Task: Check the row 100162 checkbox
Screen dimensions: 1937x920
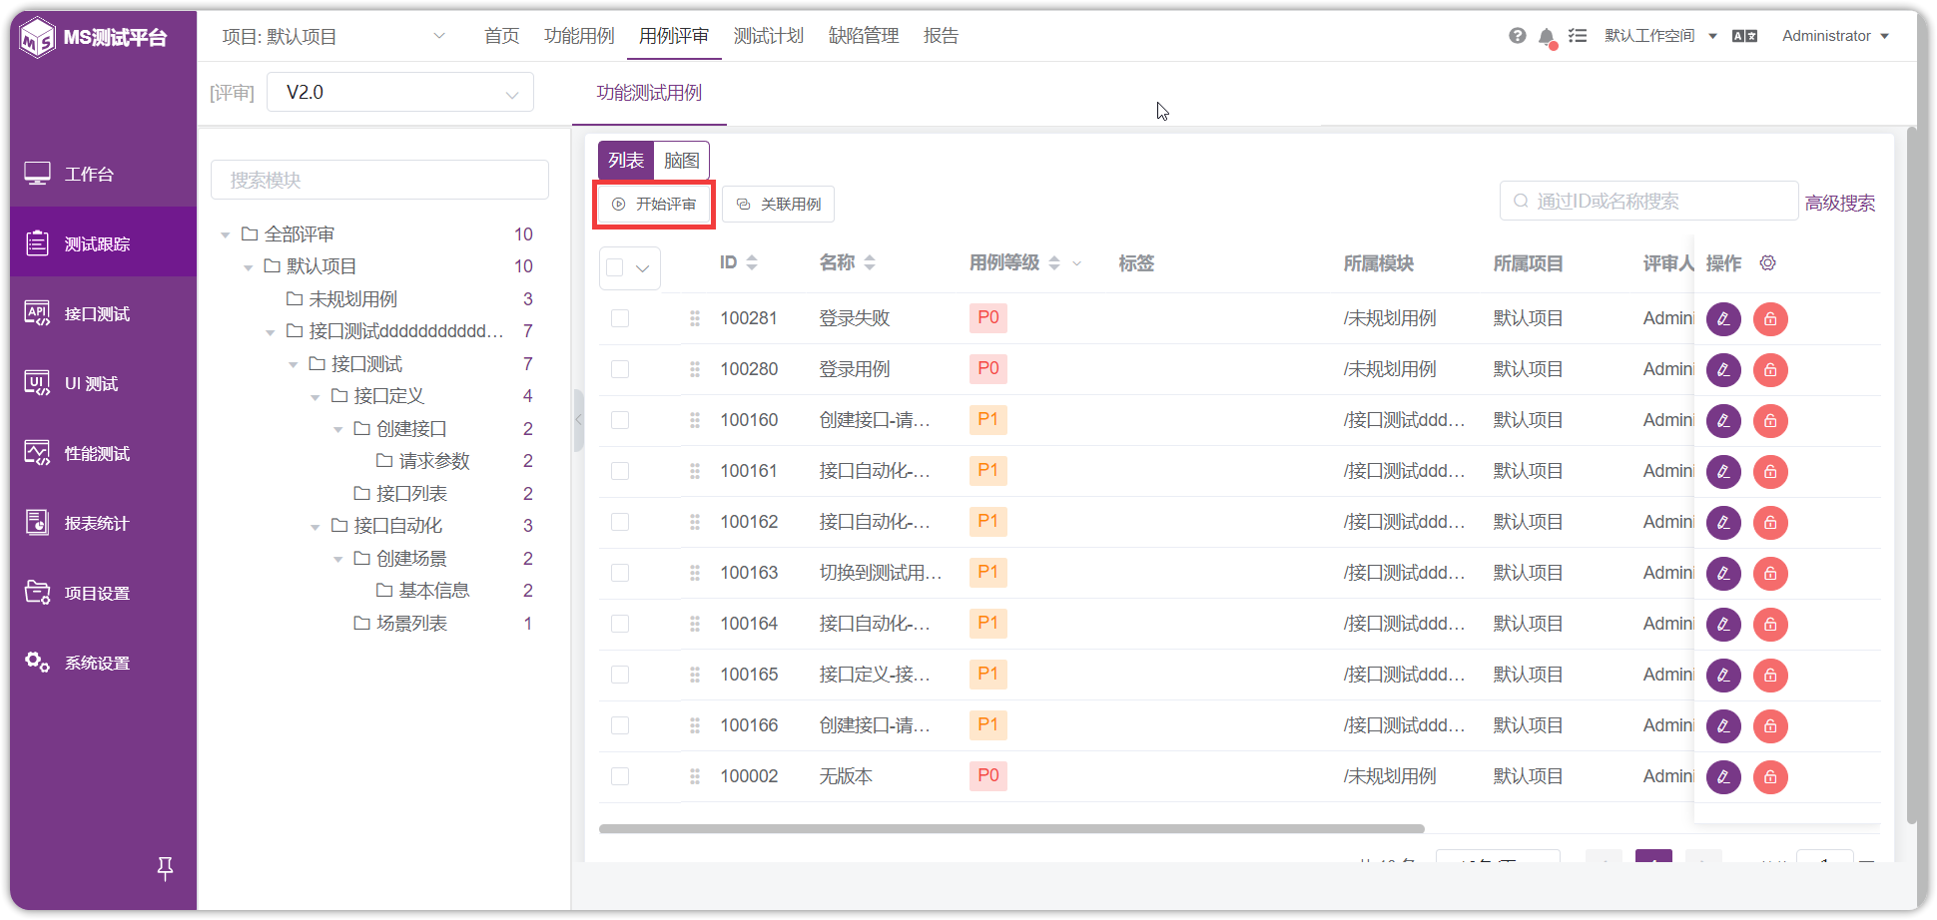Action: tap(620, 522)
